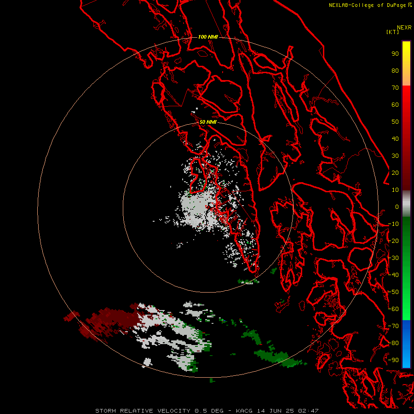Click the 0 value on the velocity scale
Viewport: 414px width, 414px height.
click(397, 207)
